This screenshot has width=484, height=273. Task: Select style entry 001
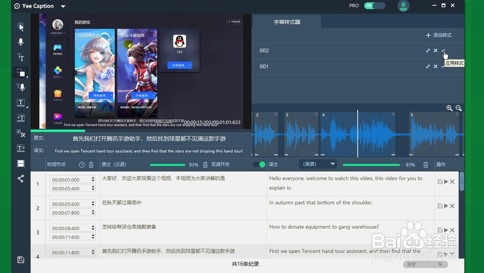358,66
